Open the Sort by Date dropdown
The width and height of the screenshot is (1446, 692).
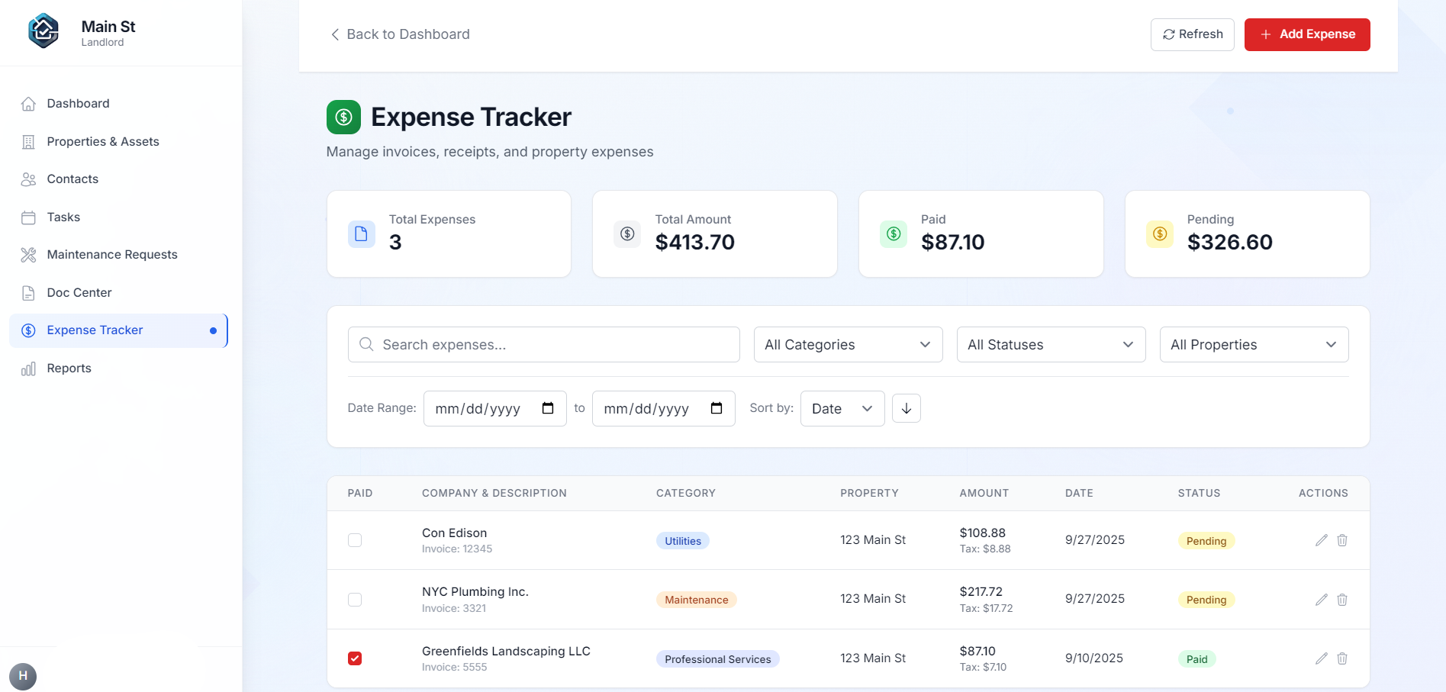(x=842, y=408)
